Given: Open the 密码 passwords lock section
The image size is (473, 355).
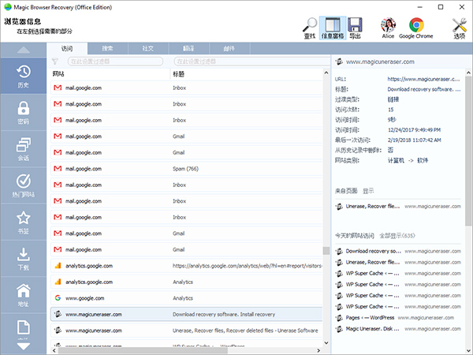Looking at the screenshot, I should [24, 113].
